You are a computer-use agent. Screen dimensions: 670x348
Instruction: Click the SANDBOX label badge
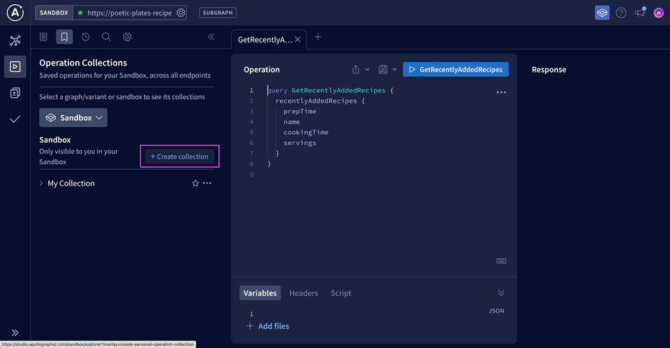pyautogui.click(x=54, y=13)
